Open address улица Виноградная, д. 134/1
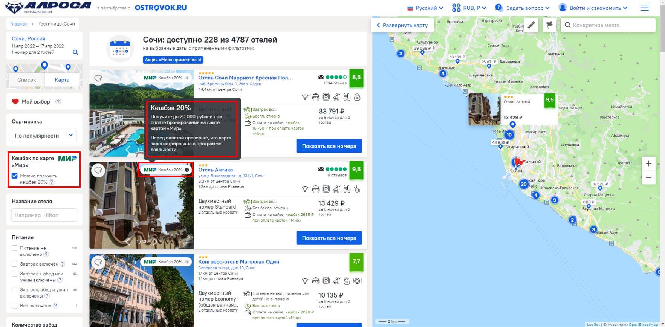This screenshot has height=327, width=665. point(231,176)
